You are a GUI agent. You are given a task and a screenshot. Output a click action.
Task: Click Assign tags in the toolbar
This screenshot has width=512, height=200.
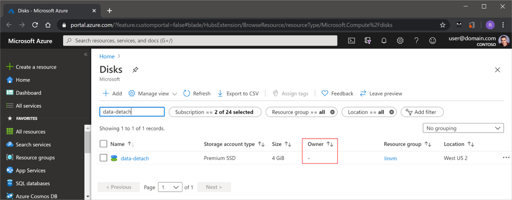click(290, 93)
